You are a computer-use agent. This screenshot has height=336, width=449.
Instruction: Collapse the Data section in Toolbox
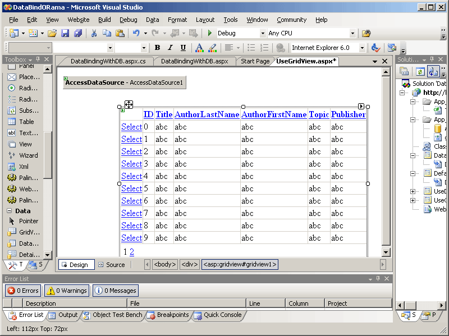coord(10,211)
